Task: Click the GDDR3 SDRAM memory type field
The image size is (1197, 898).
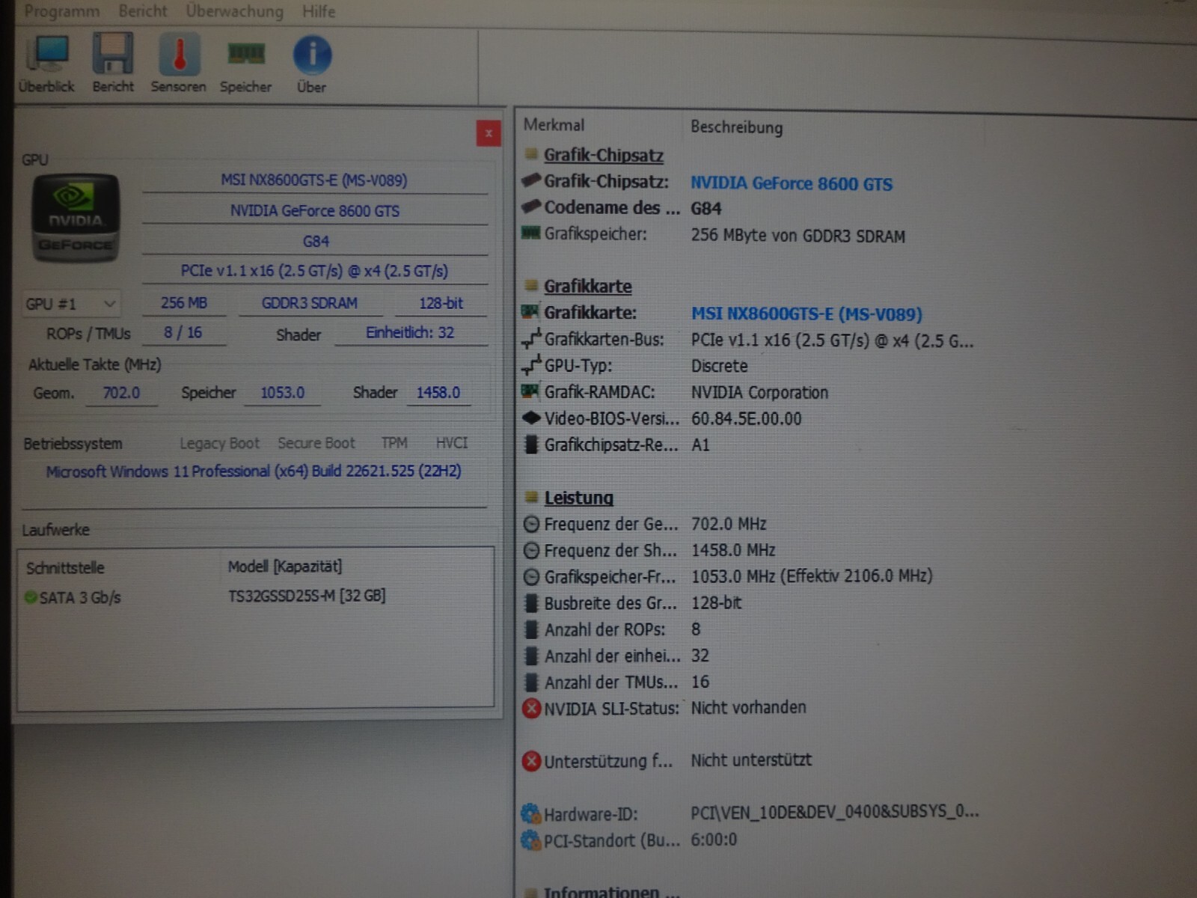Action: [x=310, y=303]
